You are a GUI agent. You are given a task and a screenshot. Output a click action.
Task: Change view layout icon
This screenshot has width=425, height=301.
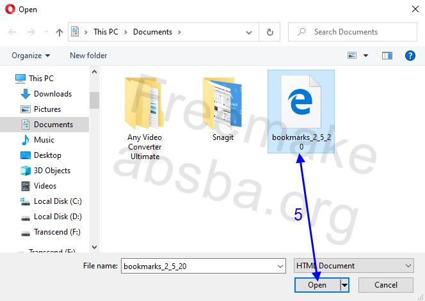click(x=352, y=56)
